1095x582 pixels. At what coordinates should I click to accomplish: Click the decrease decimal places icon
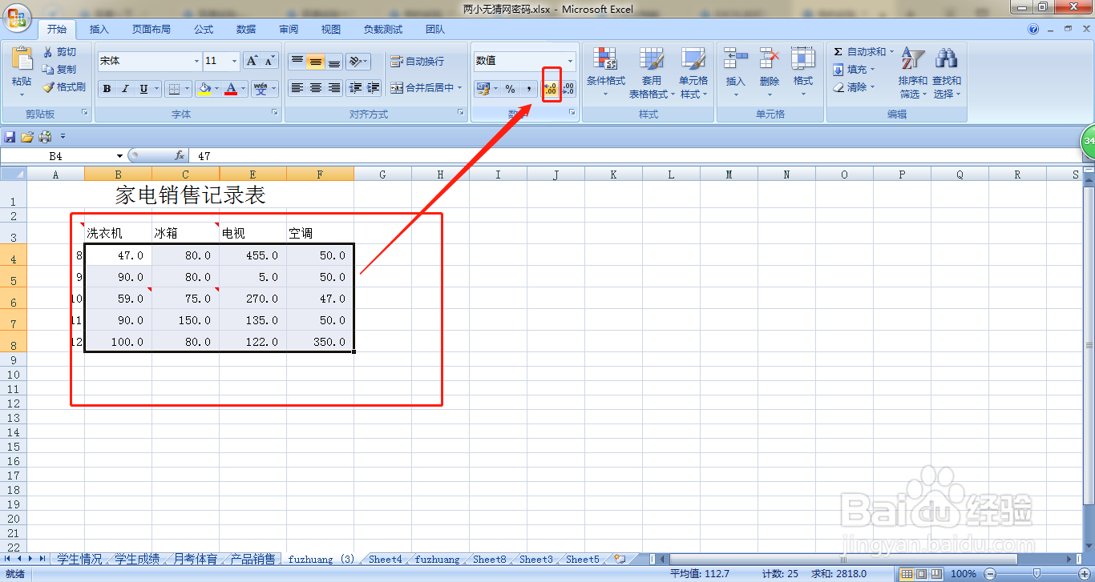[568, 89]
